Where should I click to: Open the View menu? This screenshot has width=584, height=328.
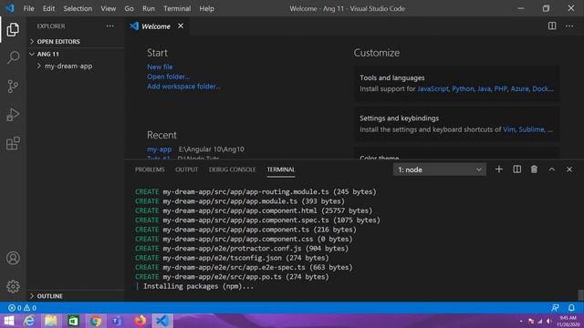coord(108,8)
